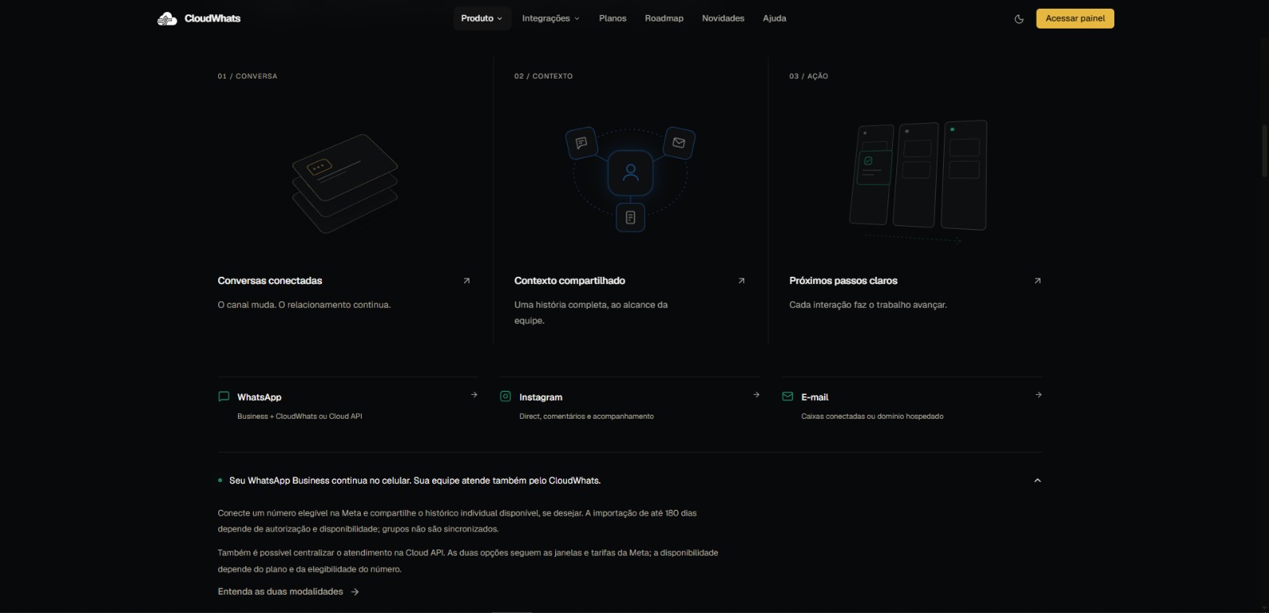Click the Próximos passos claros heading
Viewport: 1269px width, 613px height.
pyautogui.click(x=843, y=281)
